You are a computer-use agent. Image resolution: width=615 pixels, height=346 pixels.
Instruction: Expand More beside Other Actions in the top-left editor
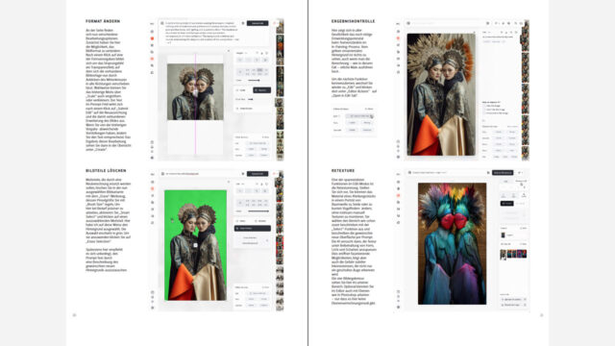click(x=265, y=137)
